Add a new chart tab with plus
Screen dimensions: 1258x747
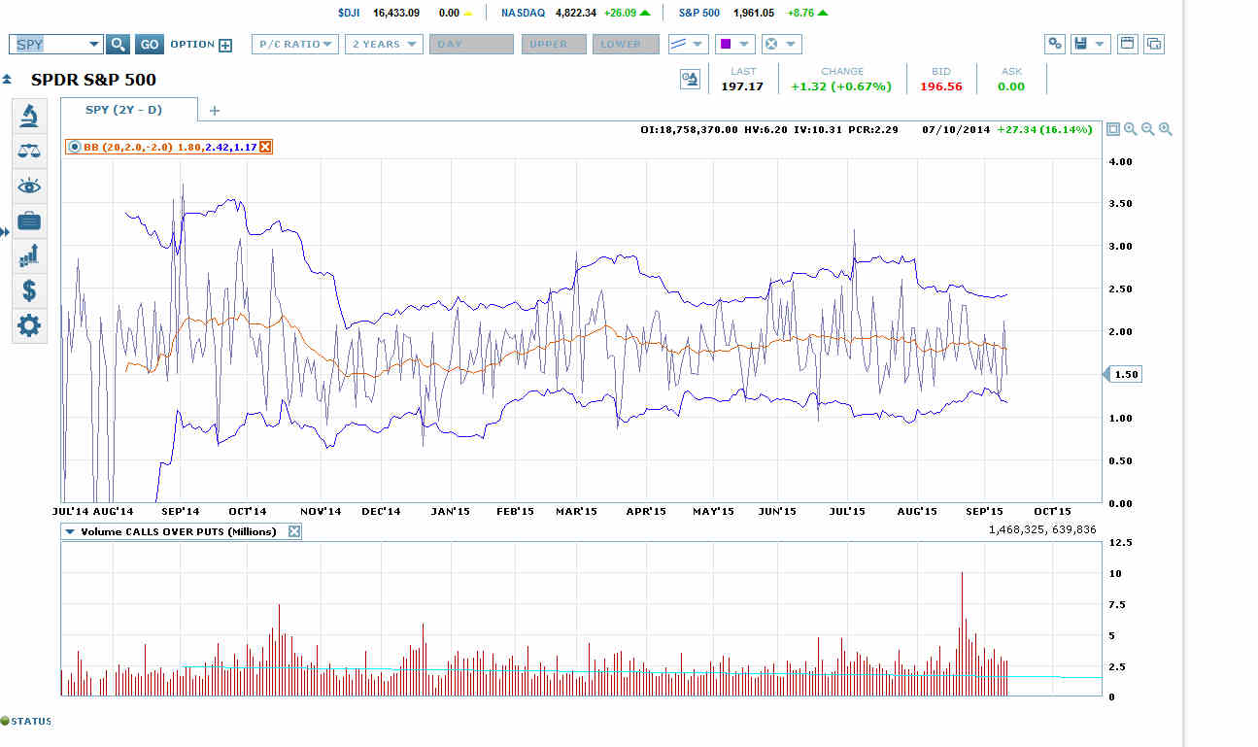click(x=215, y=111)
